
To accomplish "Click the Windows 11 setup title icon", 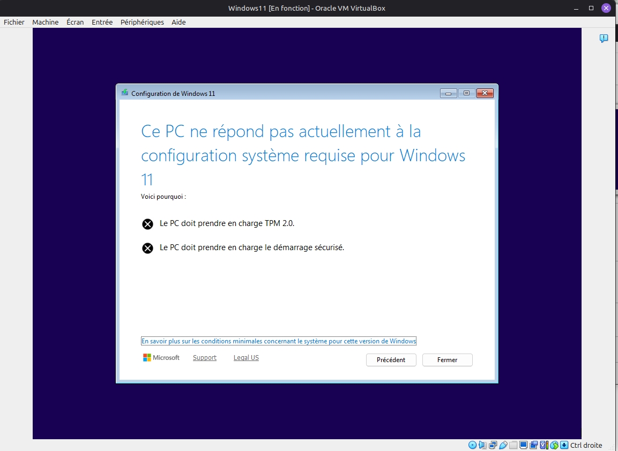I will coord(125,93).
